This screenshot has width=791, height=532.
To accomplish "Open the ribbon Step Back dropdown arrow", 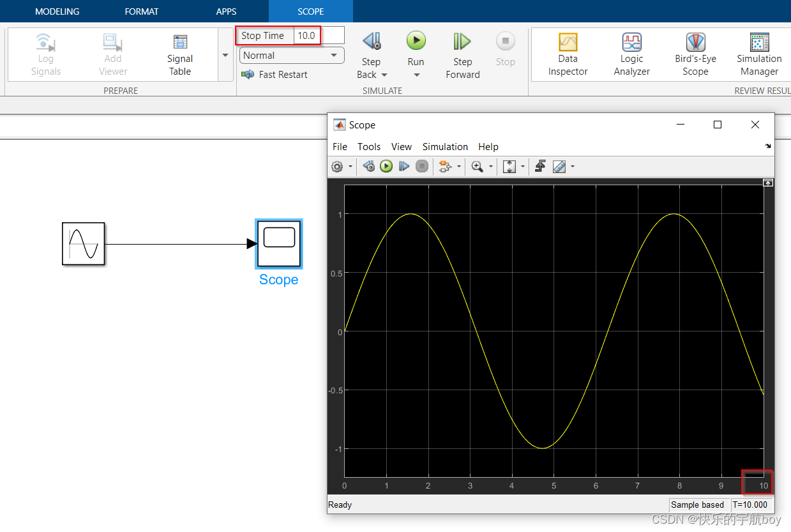I will (384, 75).
